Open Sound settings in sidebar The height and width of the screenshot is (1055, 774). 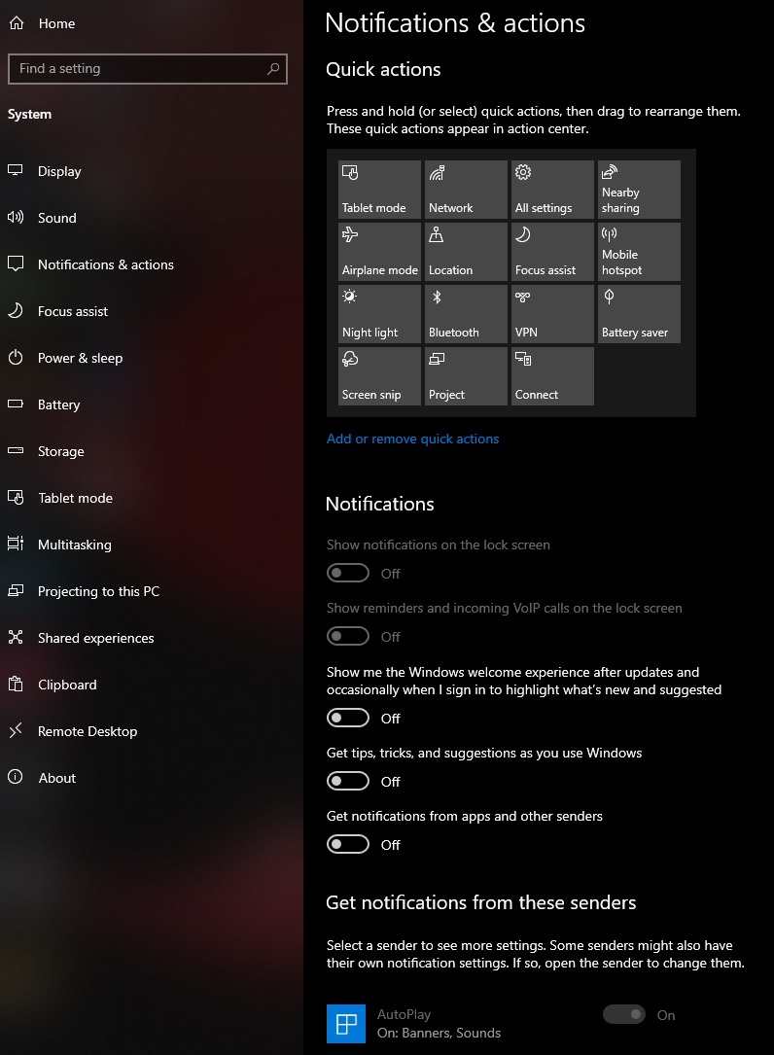pyautogui.click(x=152, y=218)
